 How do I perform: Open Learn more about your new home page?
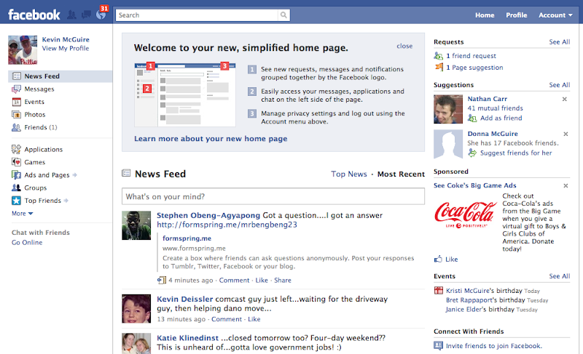[x=211, y=139]
